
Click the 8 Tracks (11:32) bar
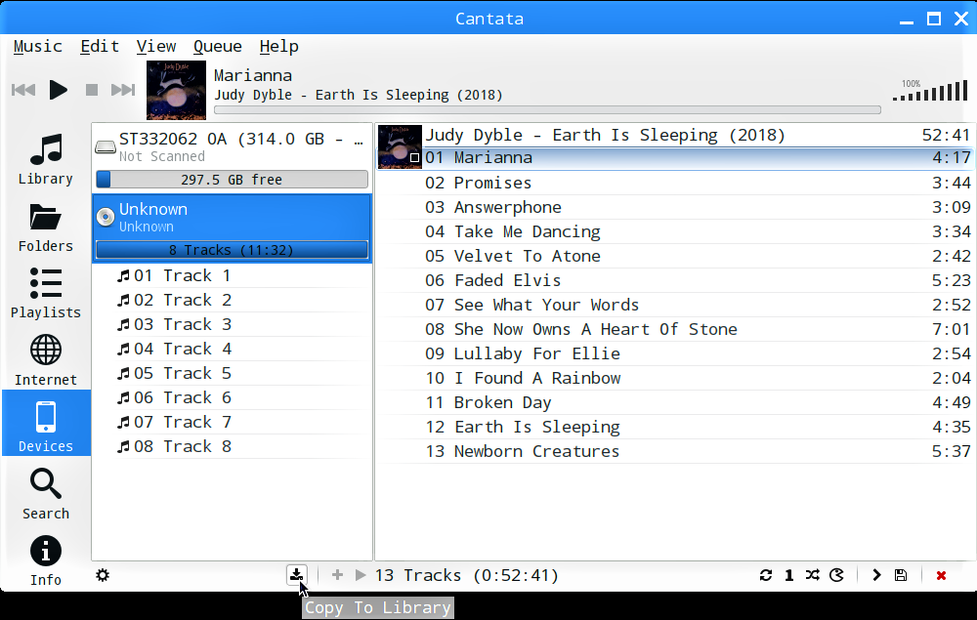coord(232,250)
